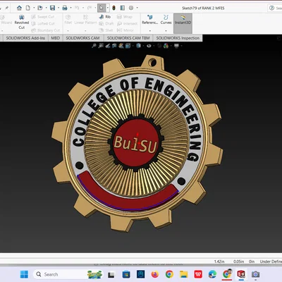
Task: Open the View Settings monitor icon
Action: point(176,46)
